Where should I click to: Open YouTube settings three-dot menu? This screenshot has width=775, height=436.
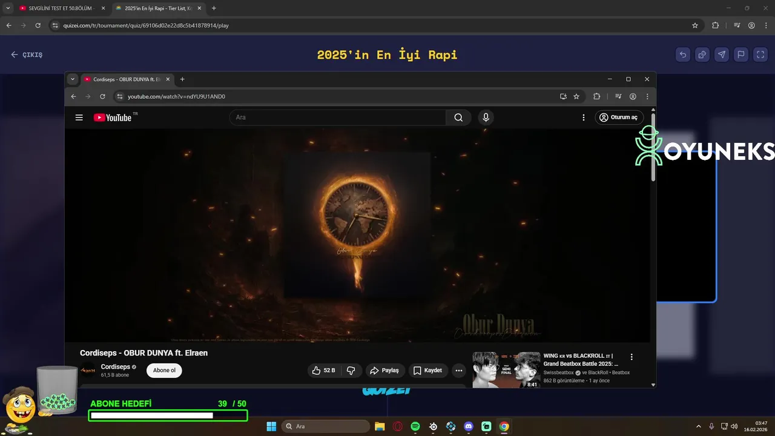(584, 117)
